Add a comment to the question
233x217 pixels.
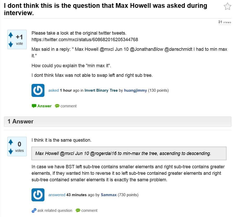(x=68, y=106)
